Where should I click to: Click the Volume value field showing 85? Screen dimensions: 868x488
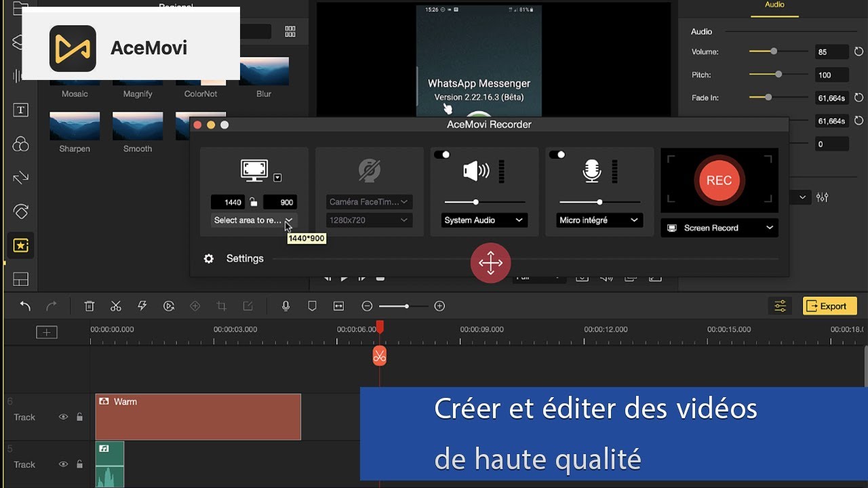pyautogui.click(x=832, y=52)
